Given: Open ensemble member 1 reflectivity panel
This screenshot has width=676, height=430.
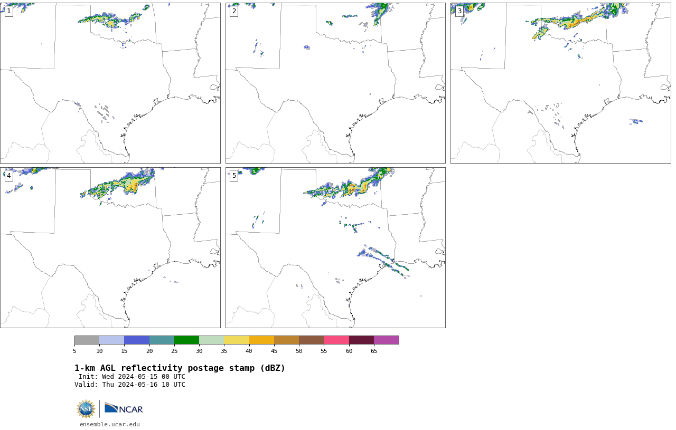Looking at the screenshot, I should (110, 83).
